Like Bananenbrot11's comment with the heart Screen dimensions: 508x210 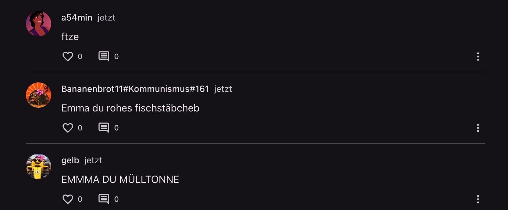tap(68, 128)
